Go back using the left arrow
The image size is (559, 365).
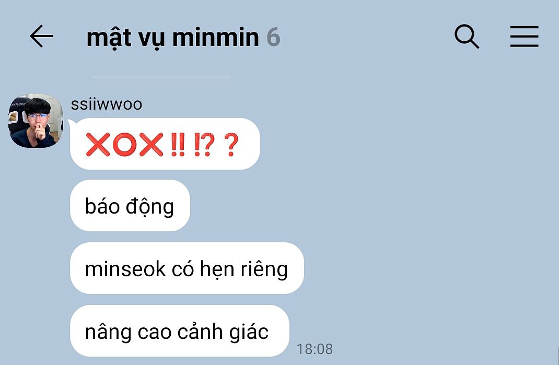(x=41, y=36)
